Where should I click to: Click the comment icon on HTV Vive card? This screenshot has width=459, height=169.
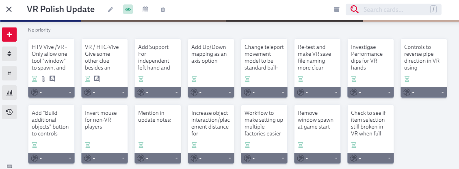click(52, 79)
